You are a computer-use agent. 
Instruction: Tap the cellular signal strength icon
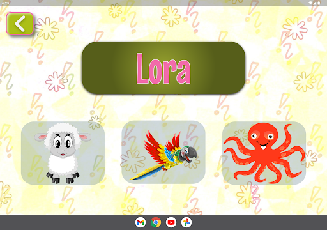pos(315,3)
